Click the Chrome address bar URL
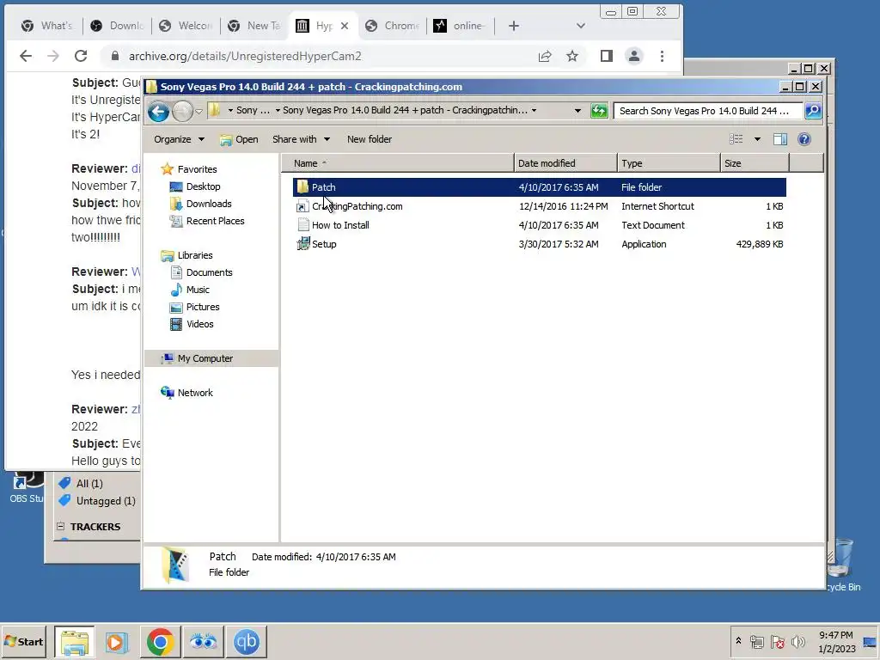This screenshot has height=660, width=880. 245,56
